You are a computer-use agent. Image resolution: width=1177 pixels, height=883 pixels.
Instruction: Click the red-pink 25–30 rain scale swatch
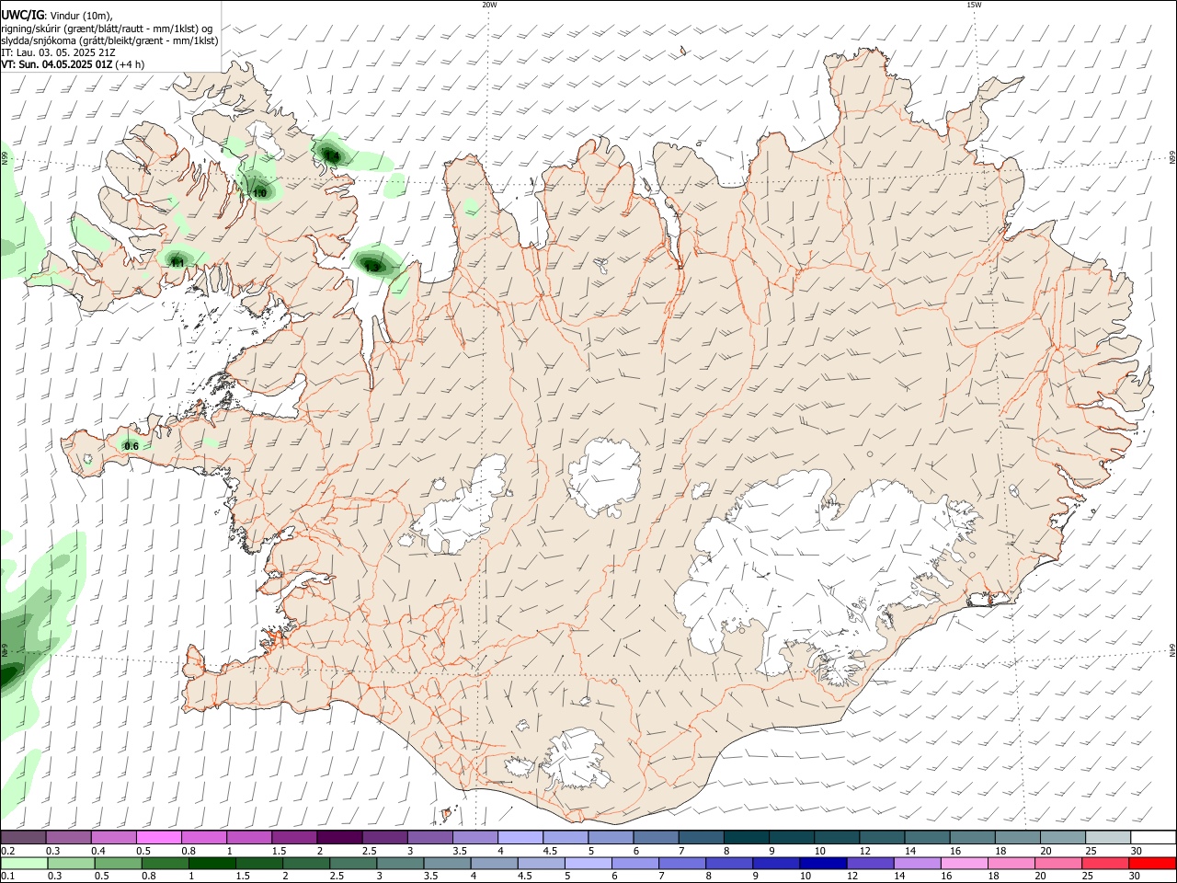[x=1104, y=864]
